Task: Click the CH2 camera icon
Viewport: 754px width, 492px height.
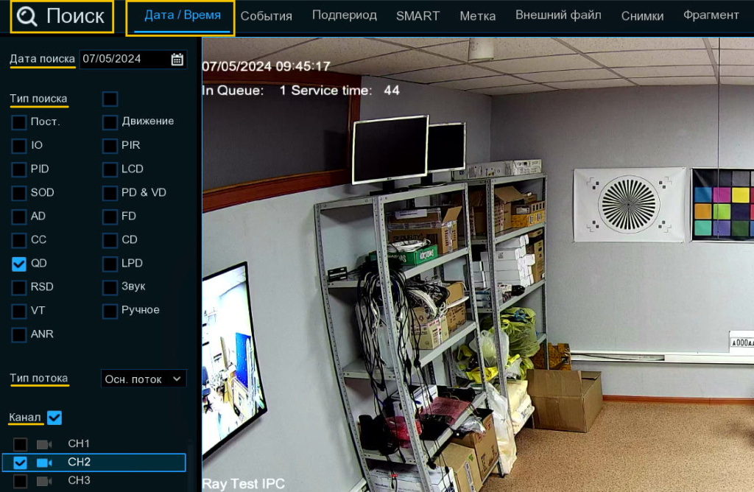Action: tap(45, 463)
